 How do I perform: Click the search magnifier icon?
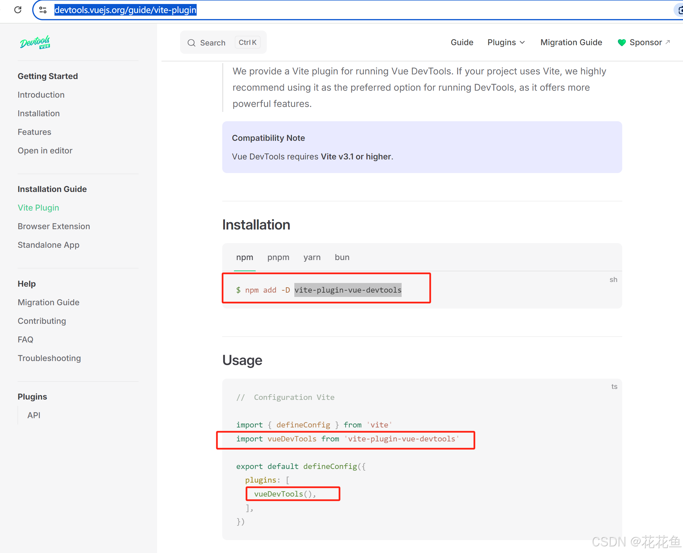tap(191, 43)
